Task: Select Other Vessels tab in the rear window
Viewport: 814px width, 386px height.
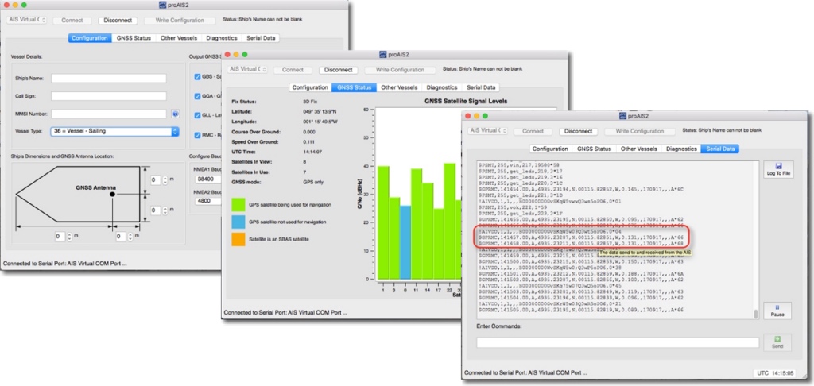Action: pos(179,38)
